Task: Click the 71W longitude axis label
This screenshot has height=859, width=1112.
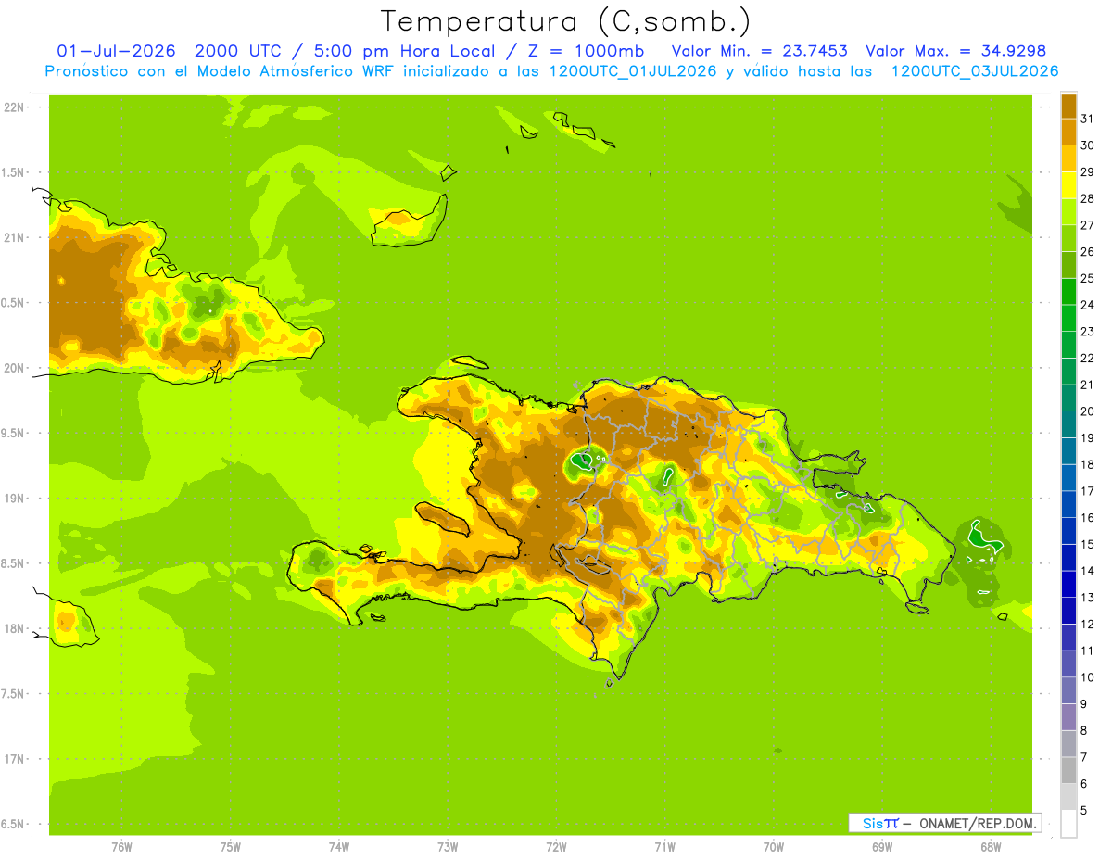Action: [664, 847]
